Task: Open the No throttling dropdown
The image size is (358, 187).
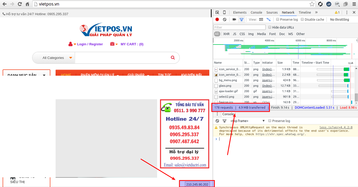Action: [340, 19]
